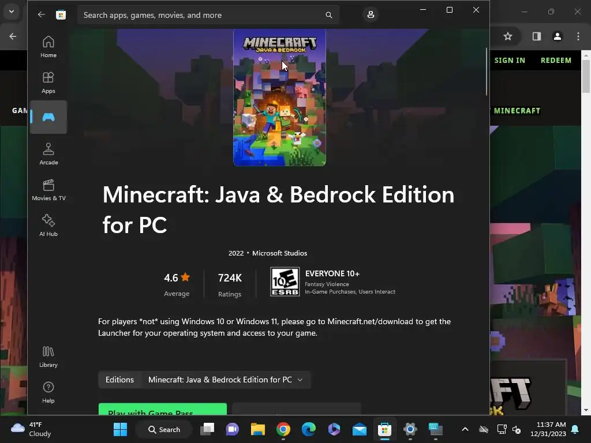Image resolution: width=591 pixels, height=443 pixels.
Task: Click the MINECRAFT link on the browser page
Action: click(x=517, y=111)
